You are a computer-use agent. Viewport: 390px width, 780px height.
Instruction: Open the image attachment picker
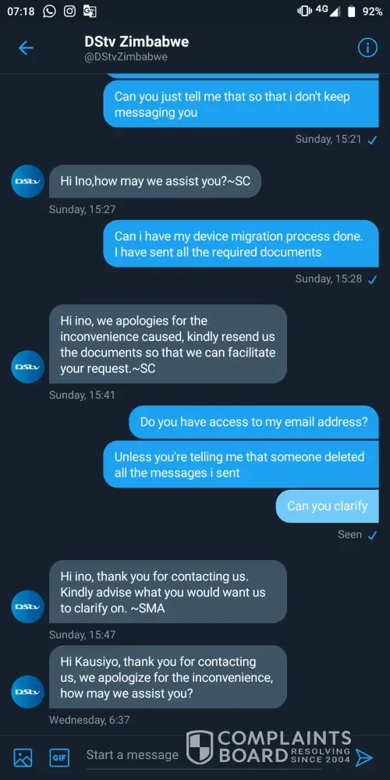pos(23,757)
